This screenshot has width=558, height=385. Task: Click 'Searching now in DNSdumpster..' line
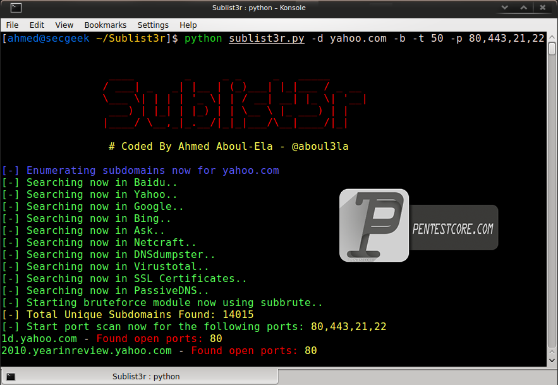[x=108, y=255]
